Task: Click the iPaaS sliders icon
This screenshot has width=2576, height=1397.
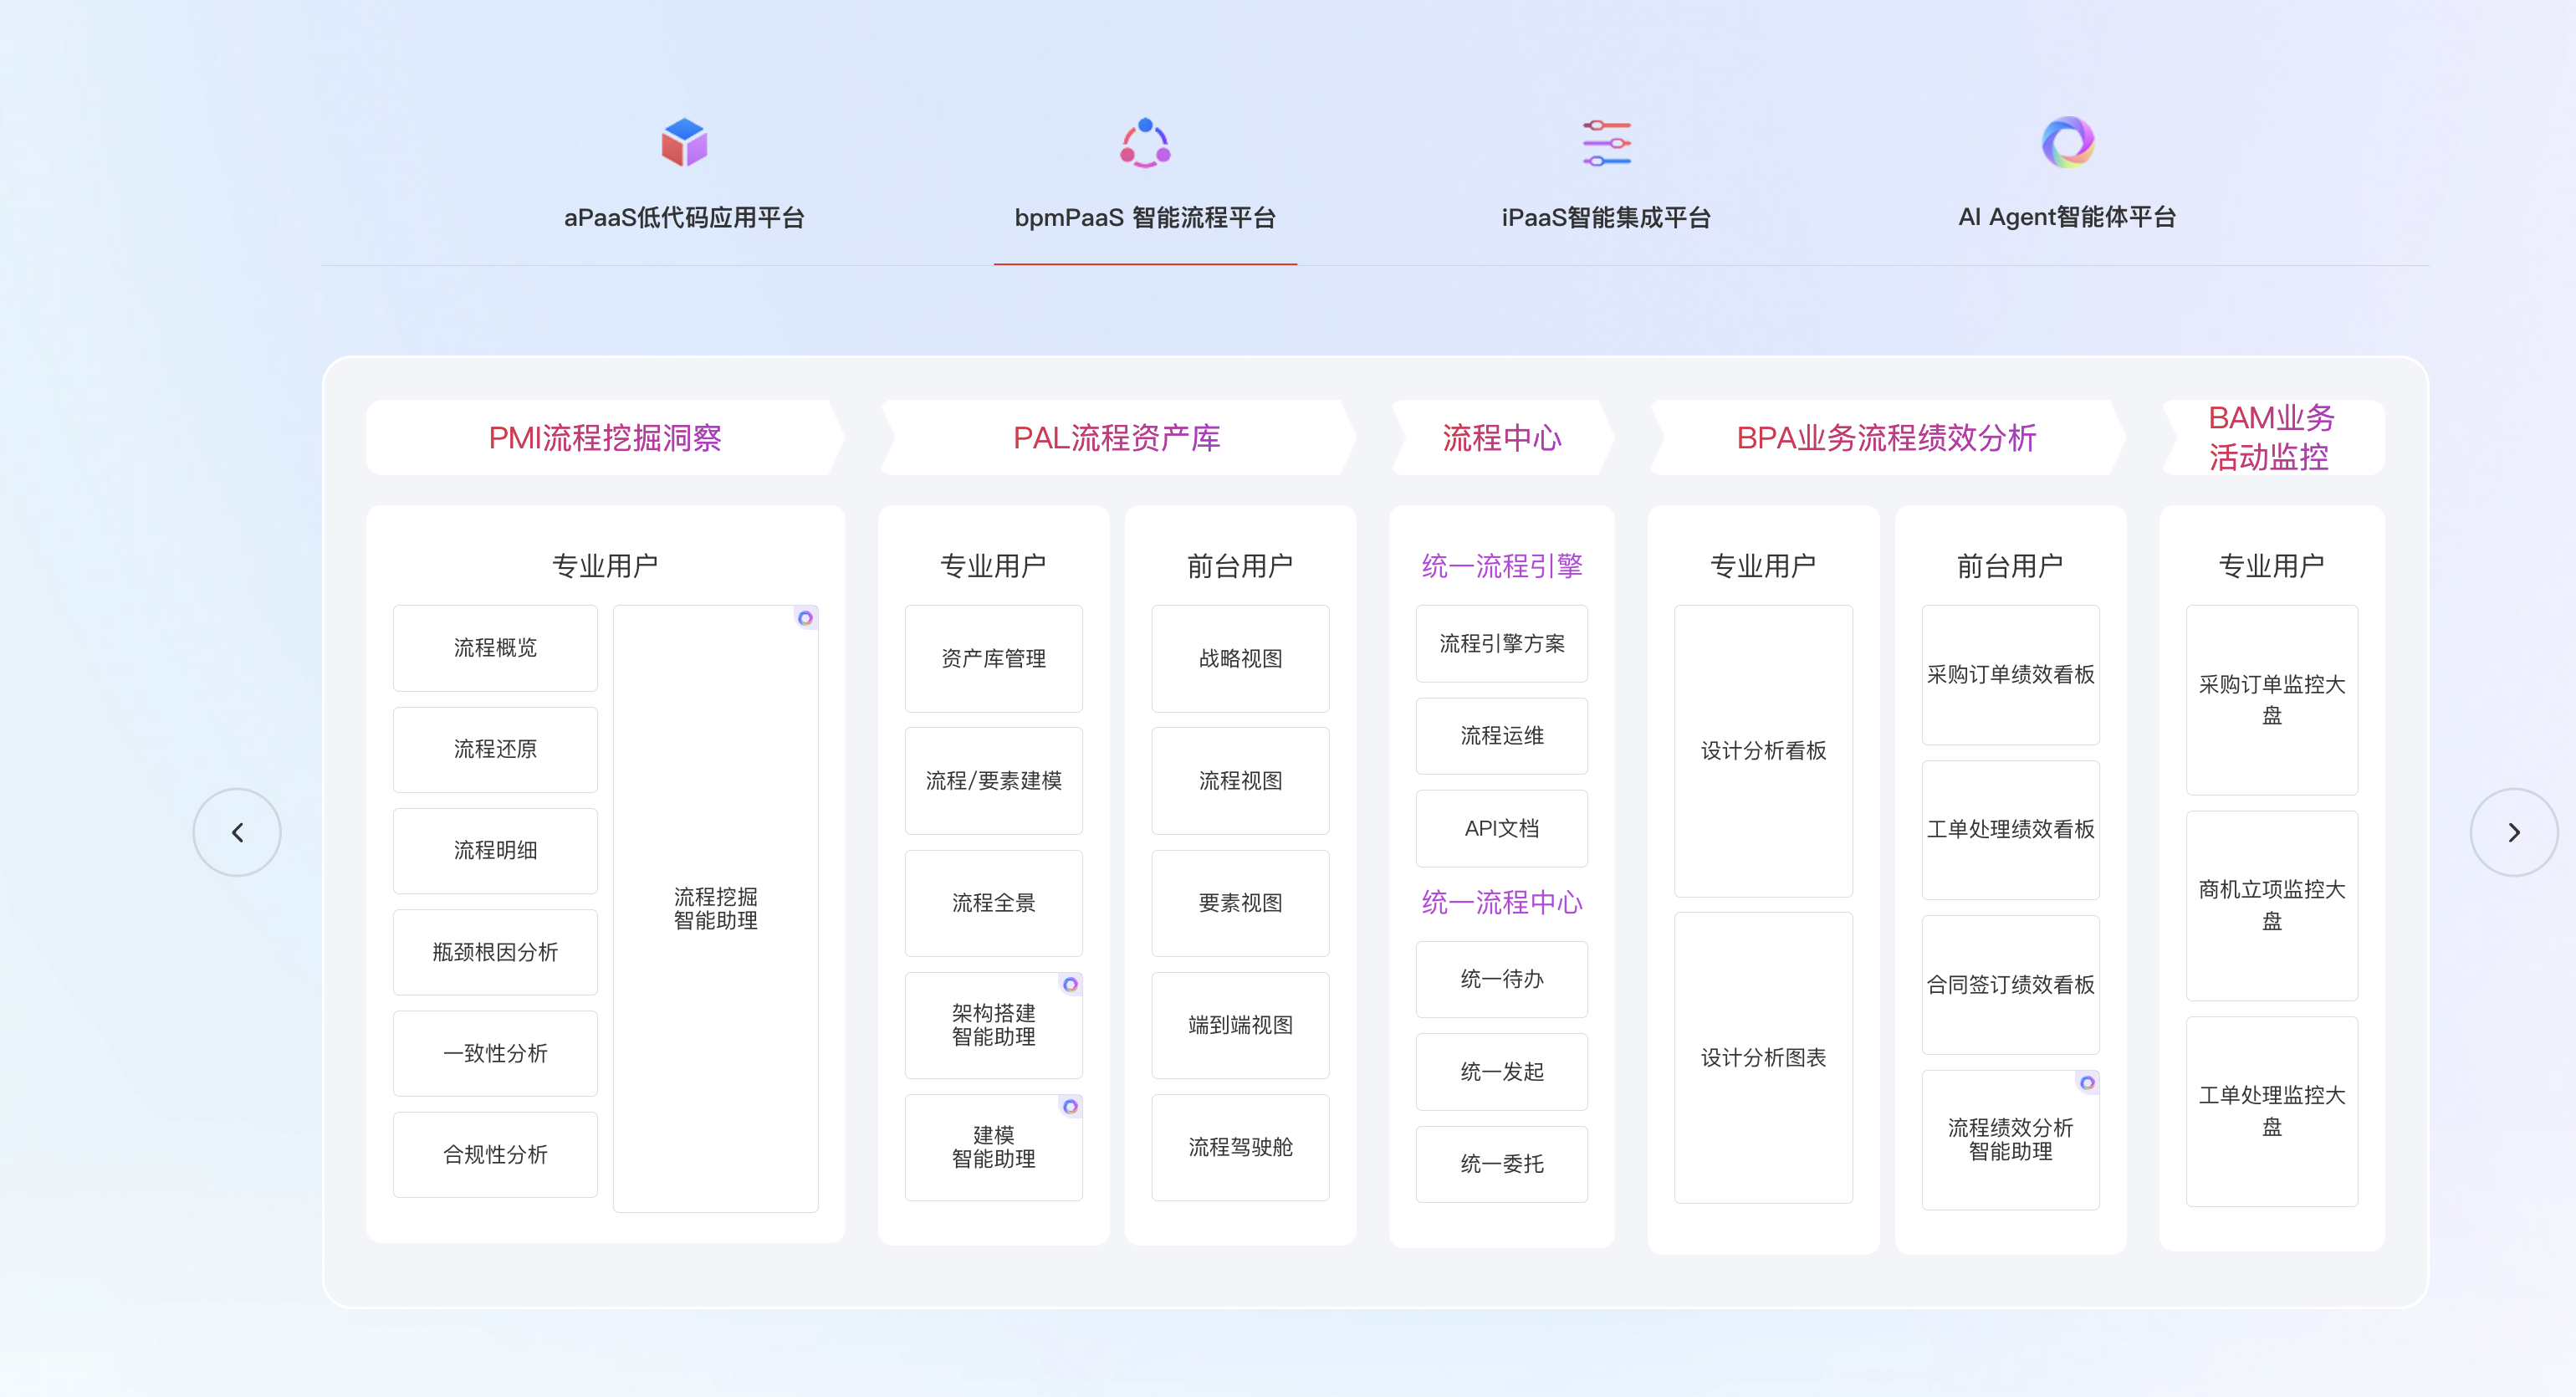Action: [1606, 143]
